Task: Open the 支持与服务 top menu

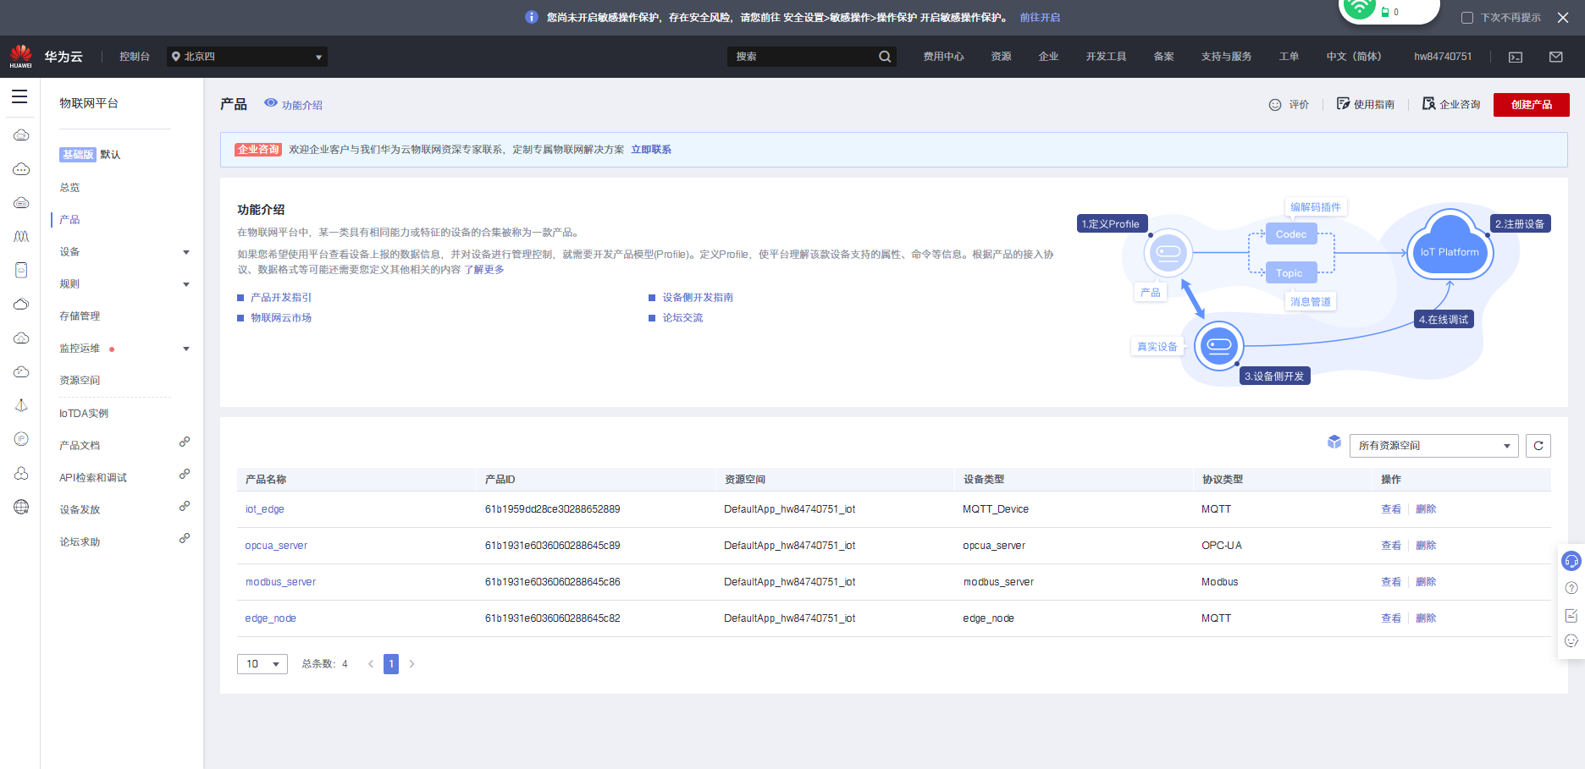Action: (1226, 57)
